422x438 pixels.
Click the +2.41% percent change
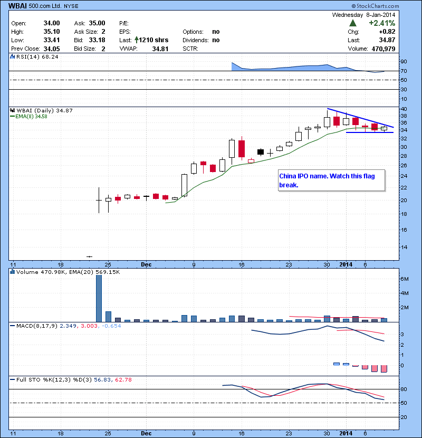point(382,23)
